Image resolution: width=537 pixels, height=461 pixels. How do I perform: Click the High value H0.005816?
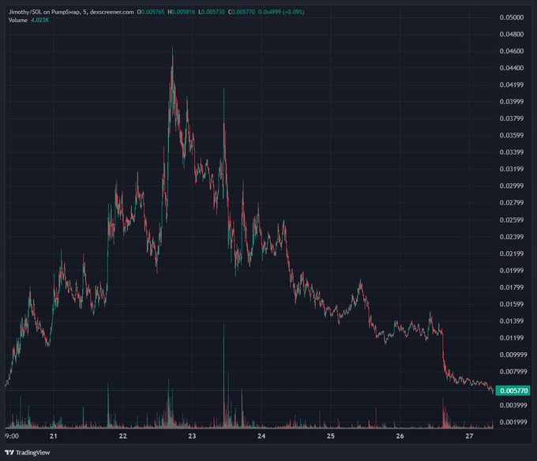pos(181,12)
